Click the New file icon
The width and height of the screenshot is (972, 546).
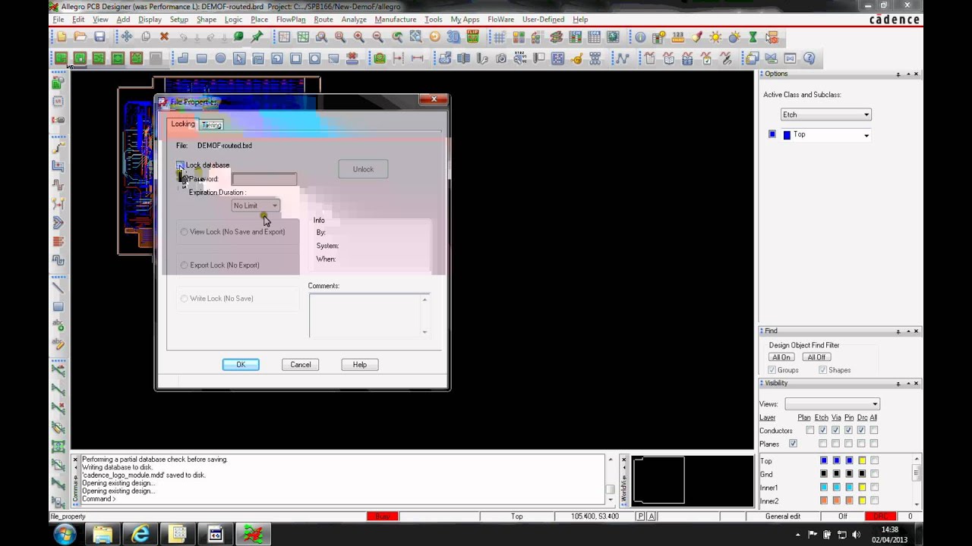[x=62, y=36]
